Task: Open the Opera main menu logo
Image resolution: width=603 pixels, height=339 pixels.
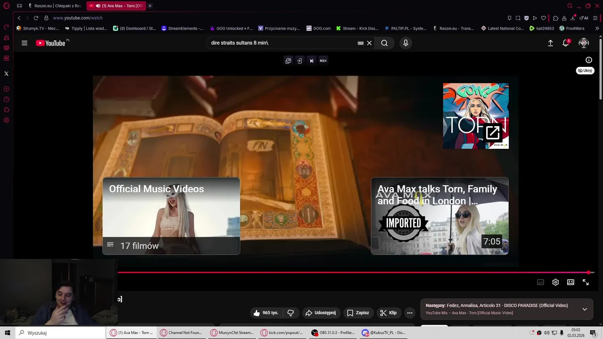Action: (x=7, y=6)
